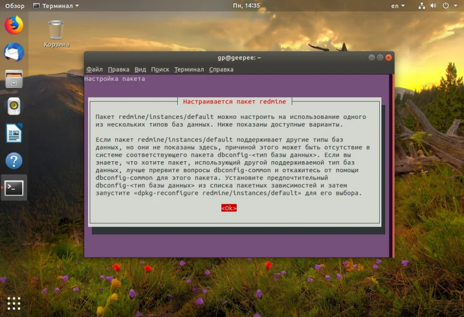Image resolution: width=464 pixels, height=317 pixels.
Task: Open the Help icon in the dock
Action: coord(14,161)
